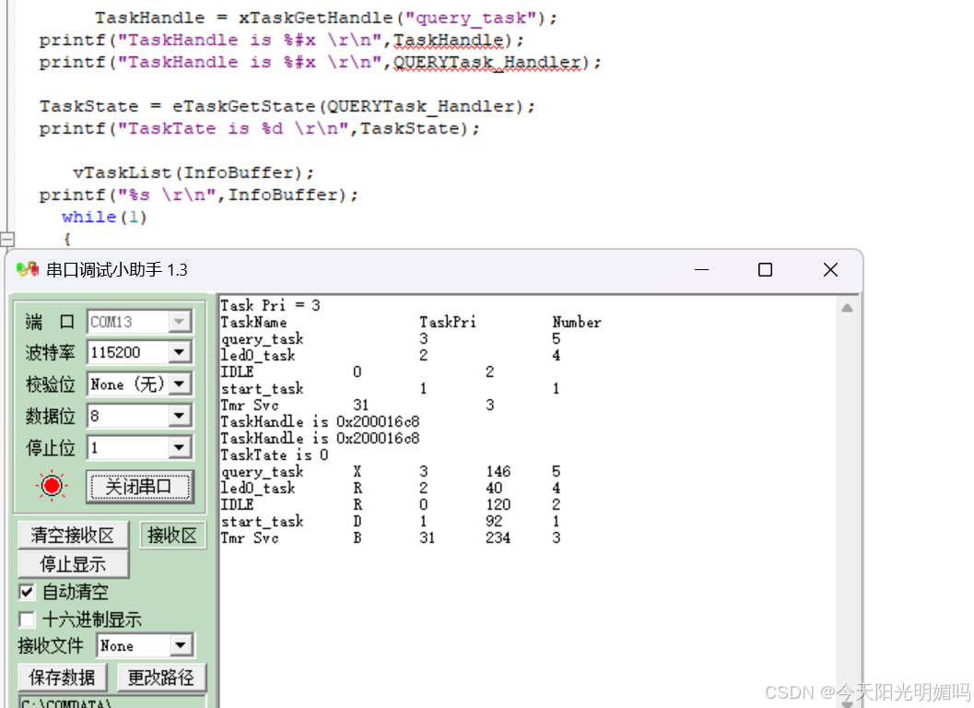
Task: Open the data bits 8 dropdown
Action: [x=179, y=415]
